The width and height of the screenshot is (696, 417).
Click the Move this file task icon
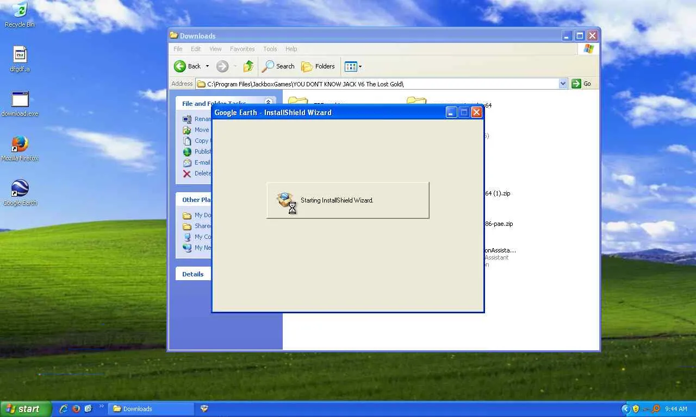click(x=187, y=130)
